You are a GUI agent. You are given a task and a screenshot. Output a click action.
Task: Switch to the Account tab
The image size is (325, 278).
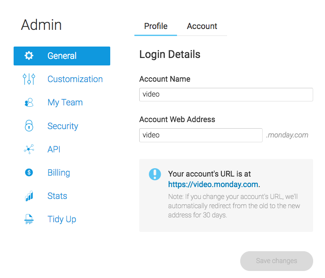pos(202,26)
